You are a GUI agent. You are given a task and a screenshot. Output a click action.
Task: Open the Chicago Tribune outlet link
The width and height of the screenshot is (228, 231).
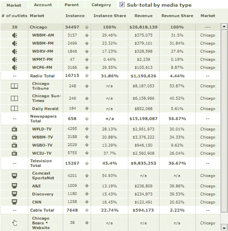[x=41, y=86]
